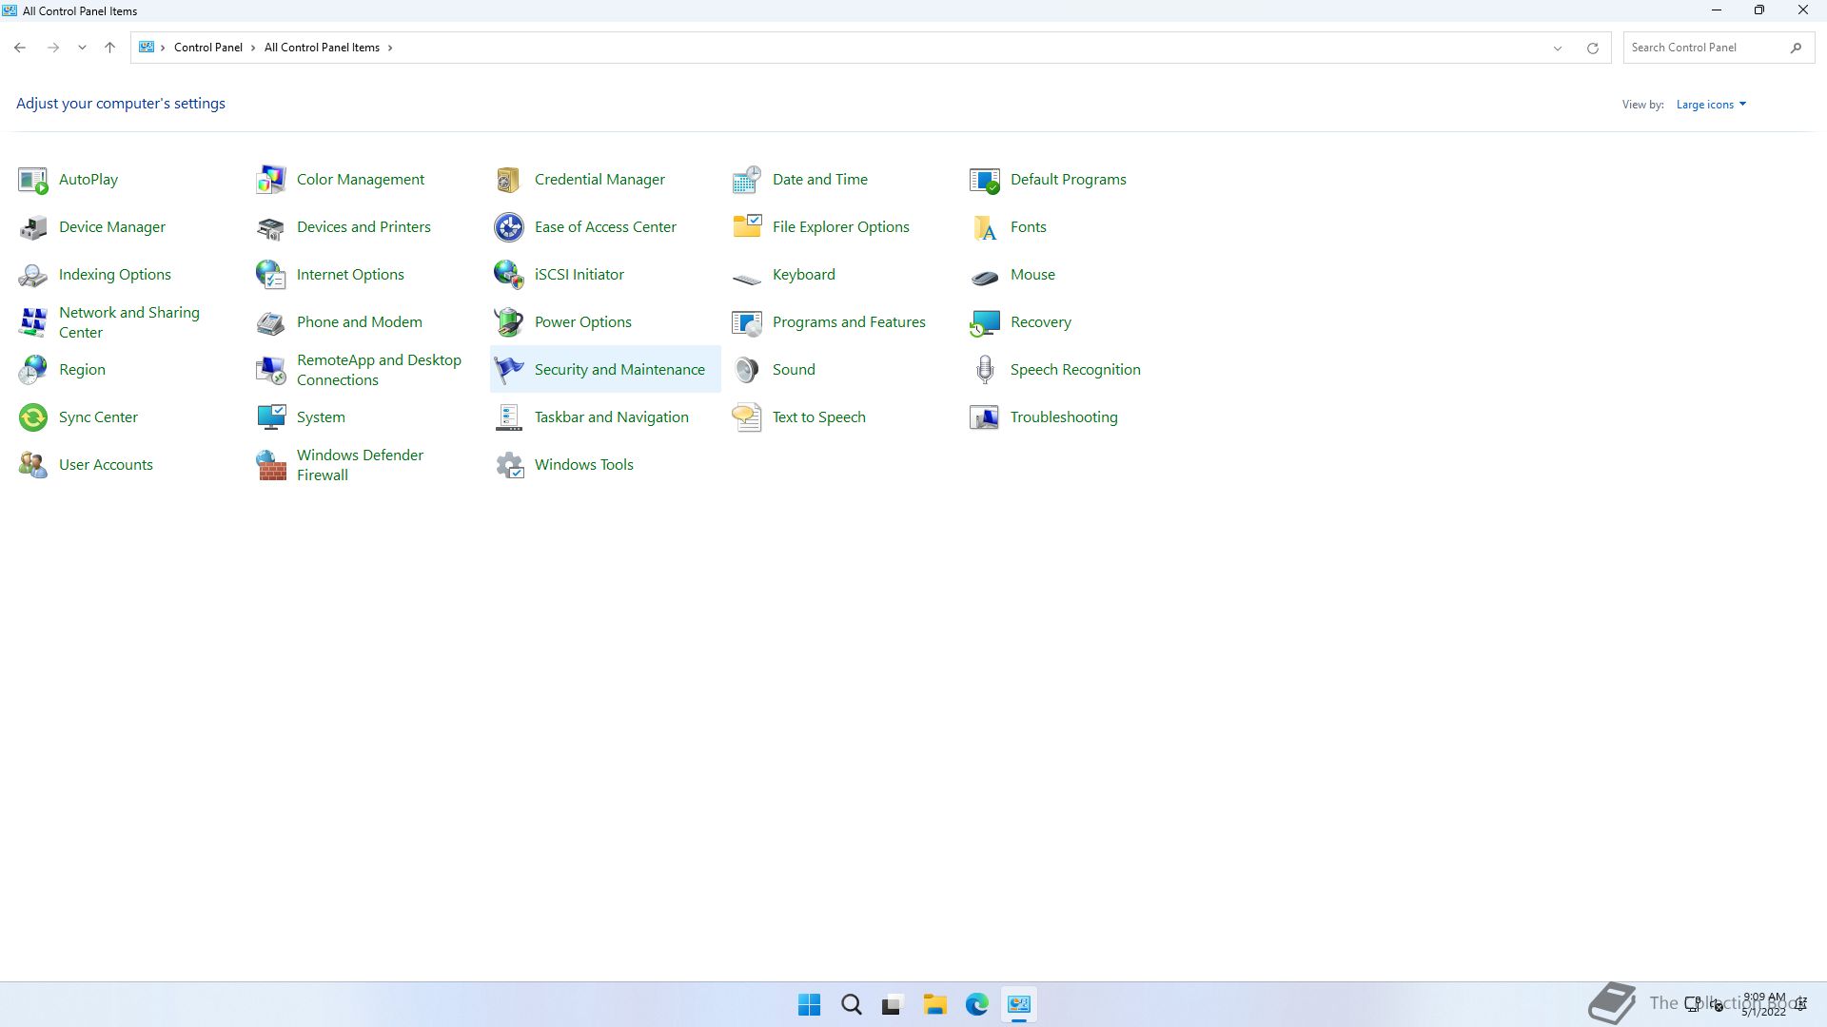Click the Fonts folder icon
The height and width of the screenshot is (1027, 1827).
pyautogui.click(x=985, y=227)
